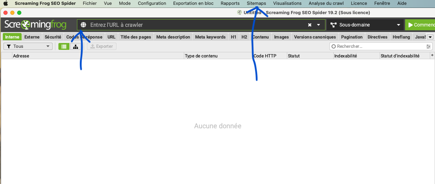This screenshot has height=184, width=435.
Task: Select the Images tab
Action: (x=281, y=37)
